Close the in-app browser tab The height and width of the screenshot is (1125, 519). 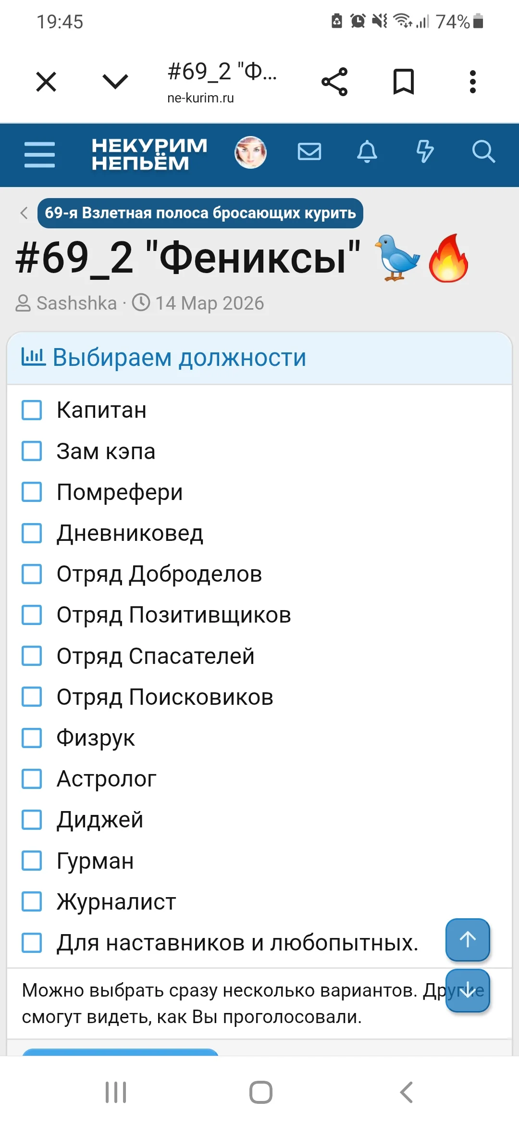pyautogui.click(x=46, y=82)
